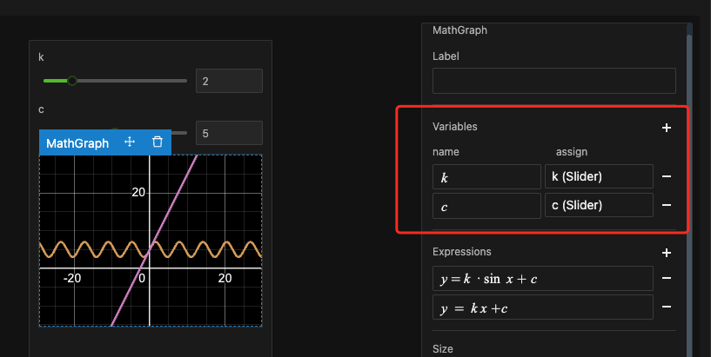
Task: Edit the variable name field k
Action: click(x=486, y=177)
